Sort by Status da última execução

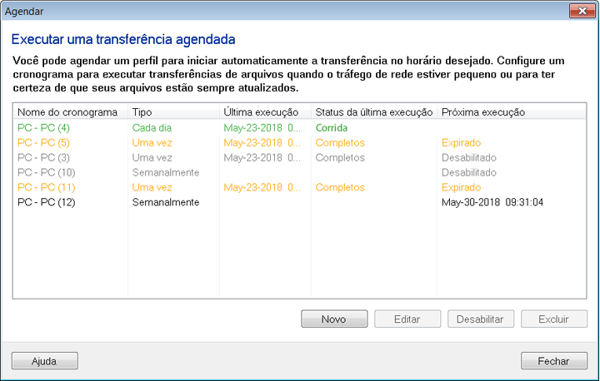373,112
